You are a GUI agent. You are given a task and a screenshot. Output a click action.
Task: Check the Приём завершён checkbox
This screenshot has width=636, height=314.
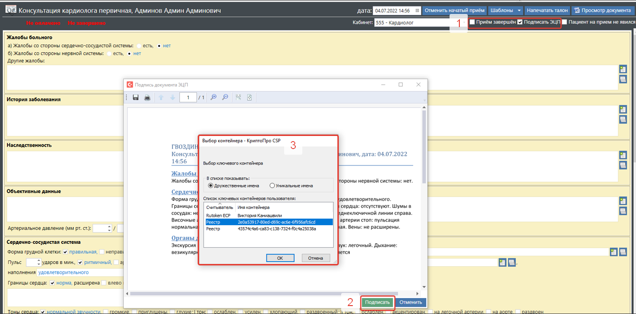472,22
